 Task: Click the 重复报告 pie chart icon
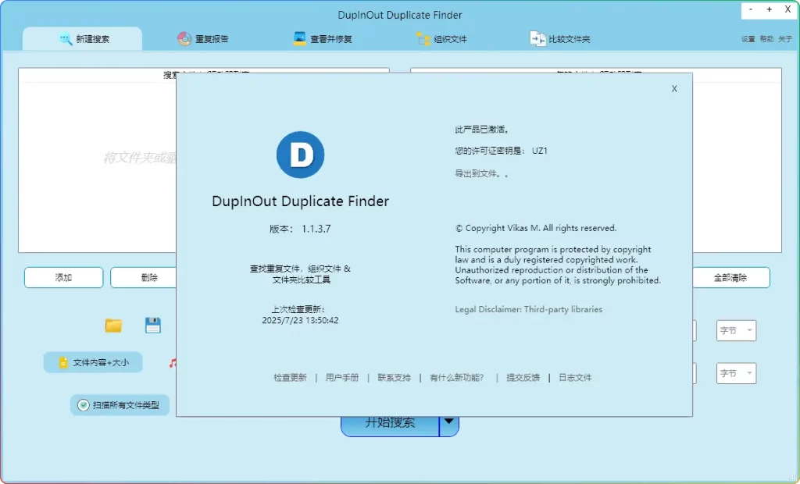point(184,39)
